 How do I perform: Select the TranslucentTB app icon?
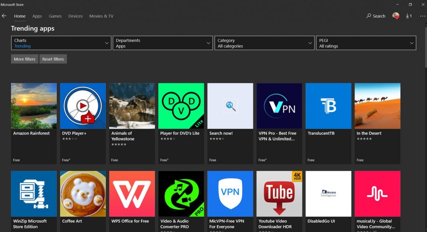pos(328,106)
